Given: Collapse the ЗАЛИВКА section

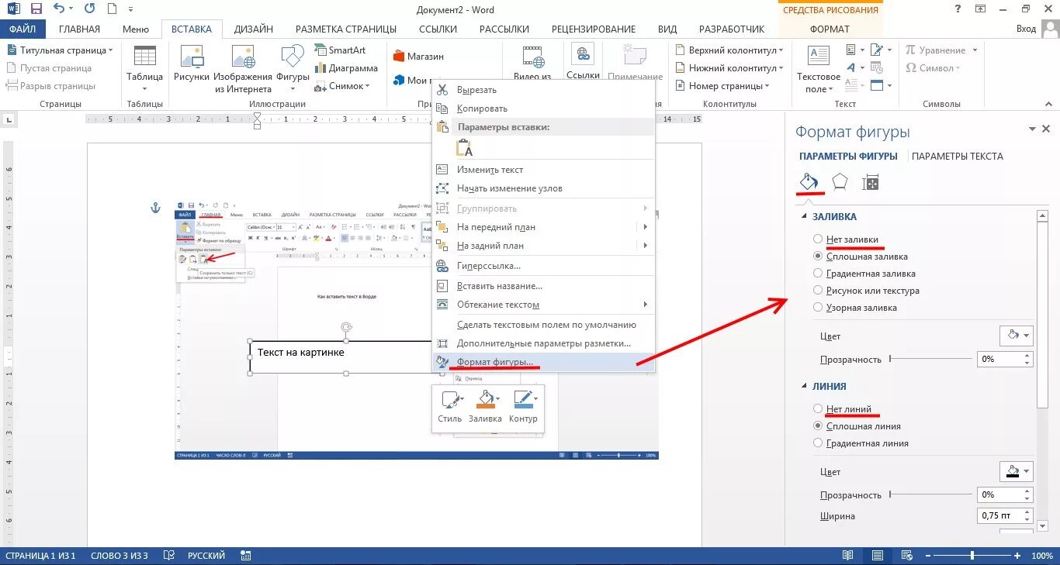Looking at the screenshot, I should point(805,217).
